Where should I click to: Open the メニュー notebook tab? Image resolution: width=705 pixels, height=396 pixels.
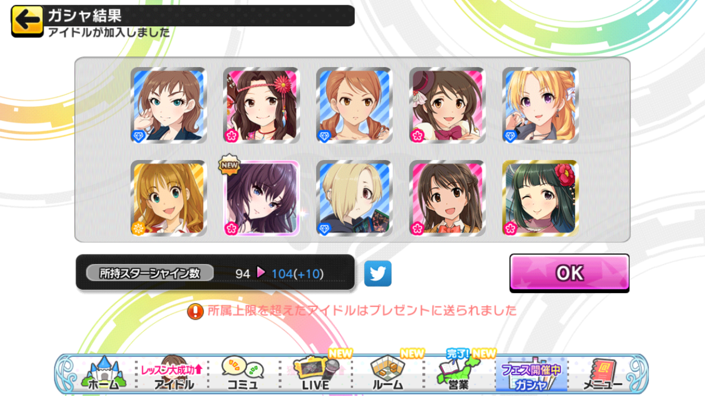[x=602, y=374]
